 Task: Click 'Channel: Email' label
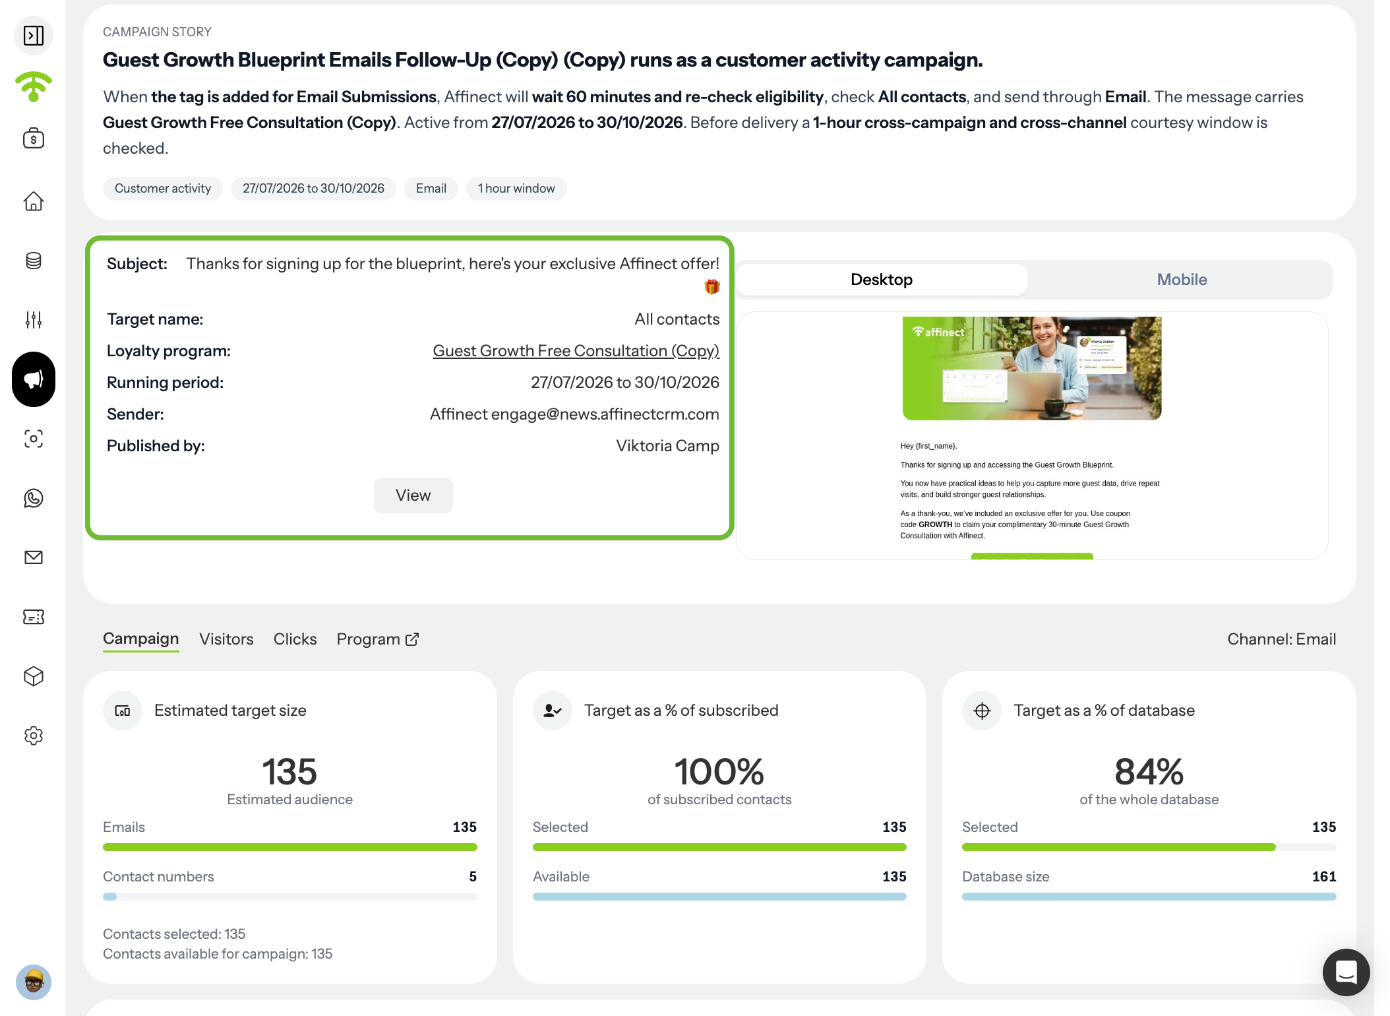tap(1282, 639)
